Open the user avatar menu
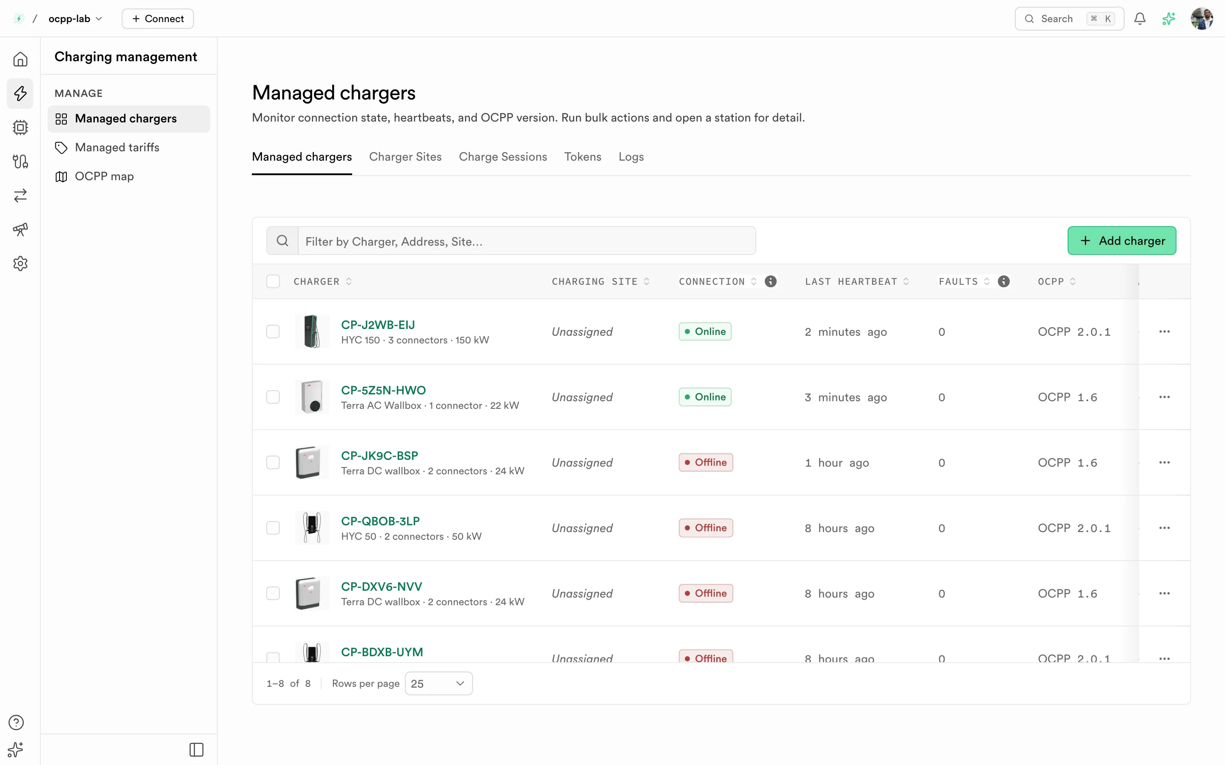This screenshot has width=1225, height=765. point(1202,19)
